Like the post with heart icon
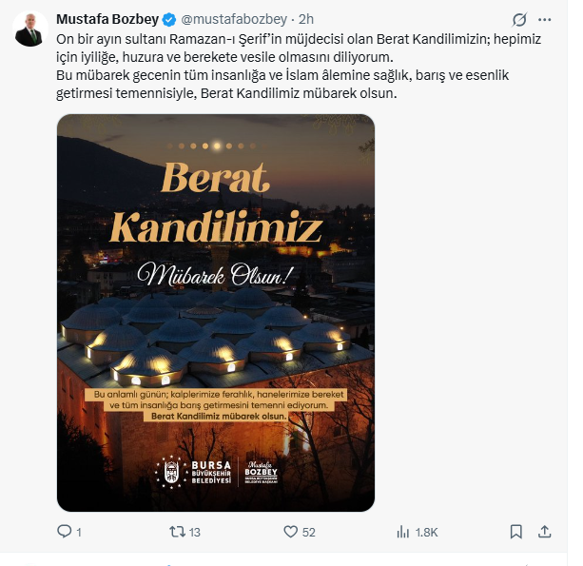Image resolution: width=583 pixels, height=566 pixels. pos(290,532)
